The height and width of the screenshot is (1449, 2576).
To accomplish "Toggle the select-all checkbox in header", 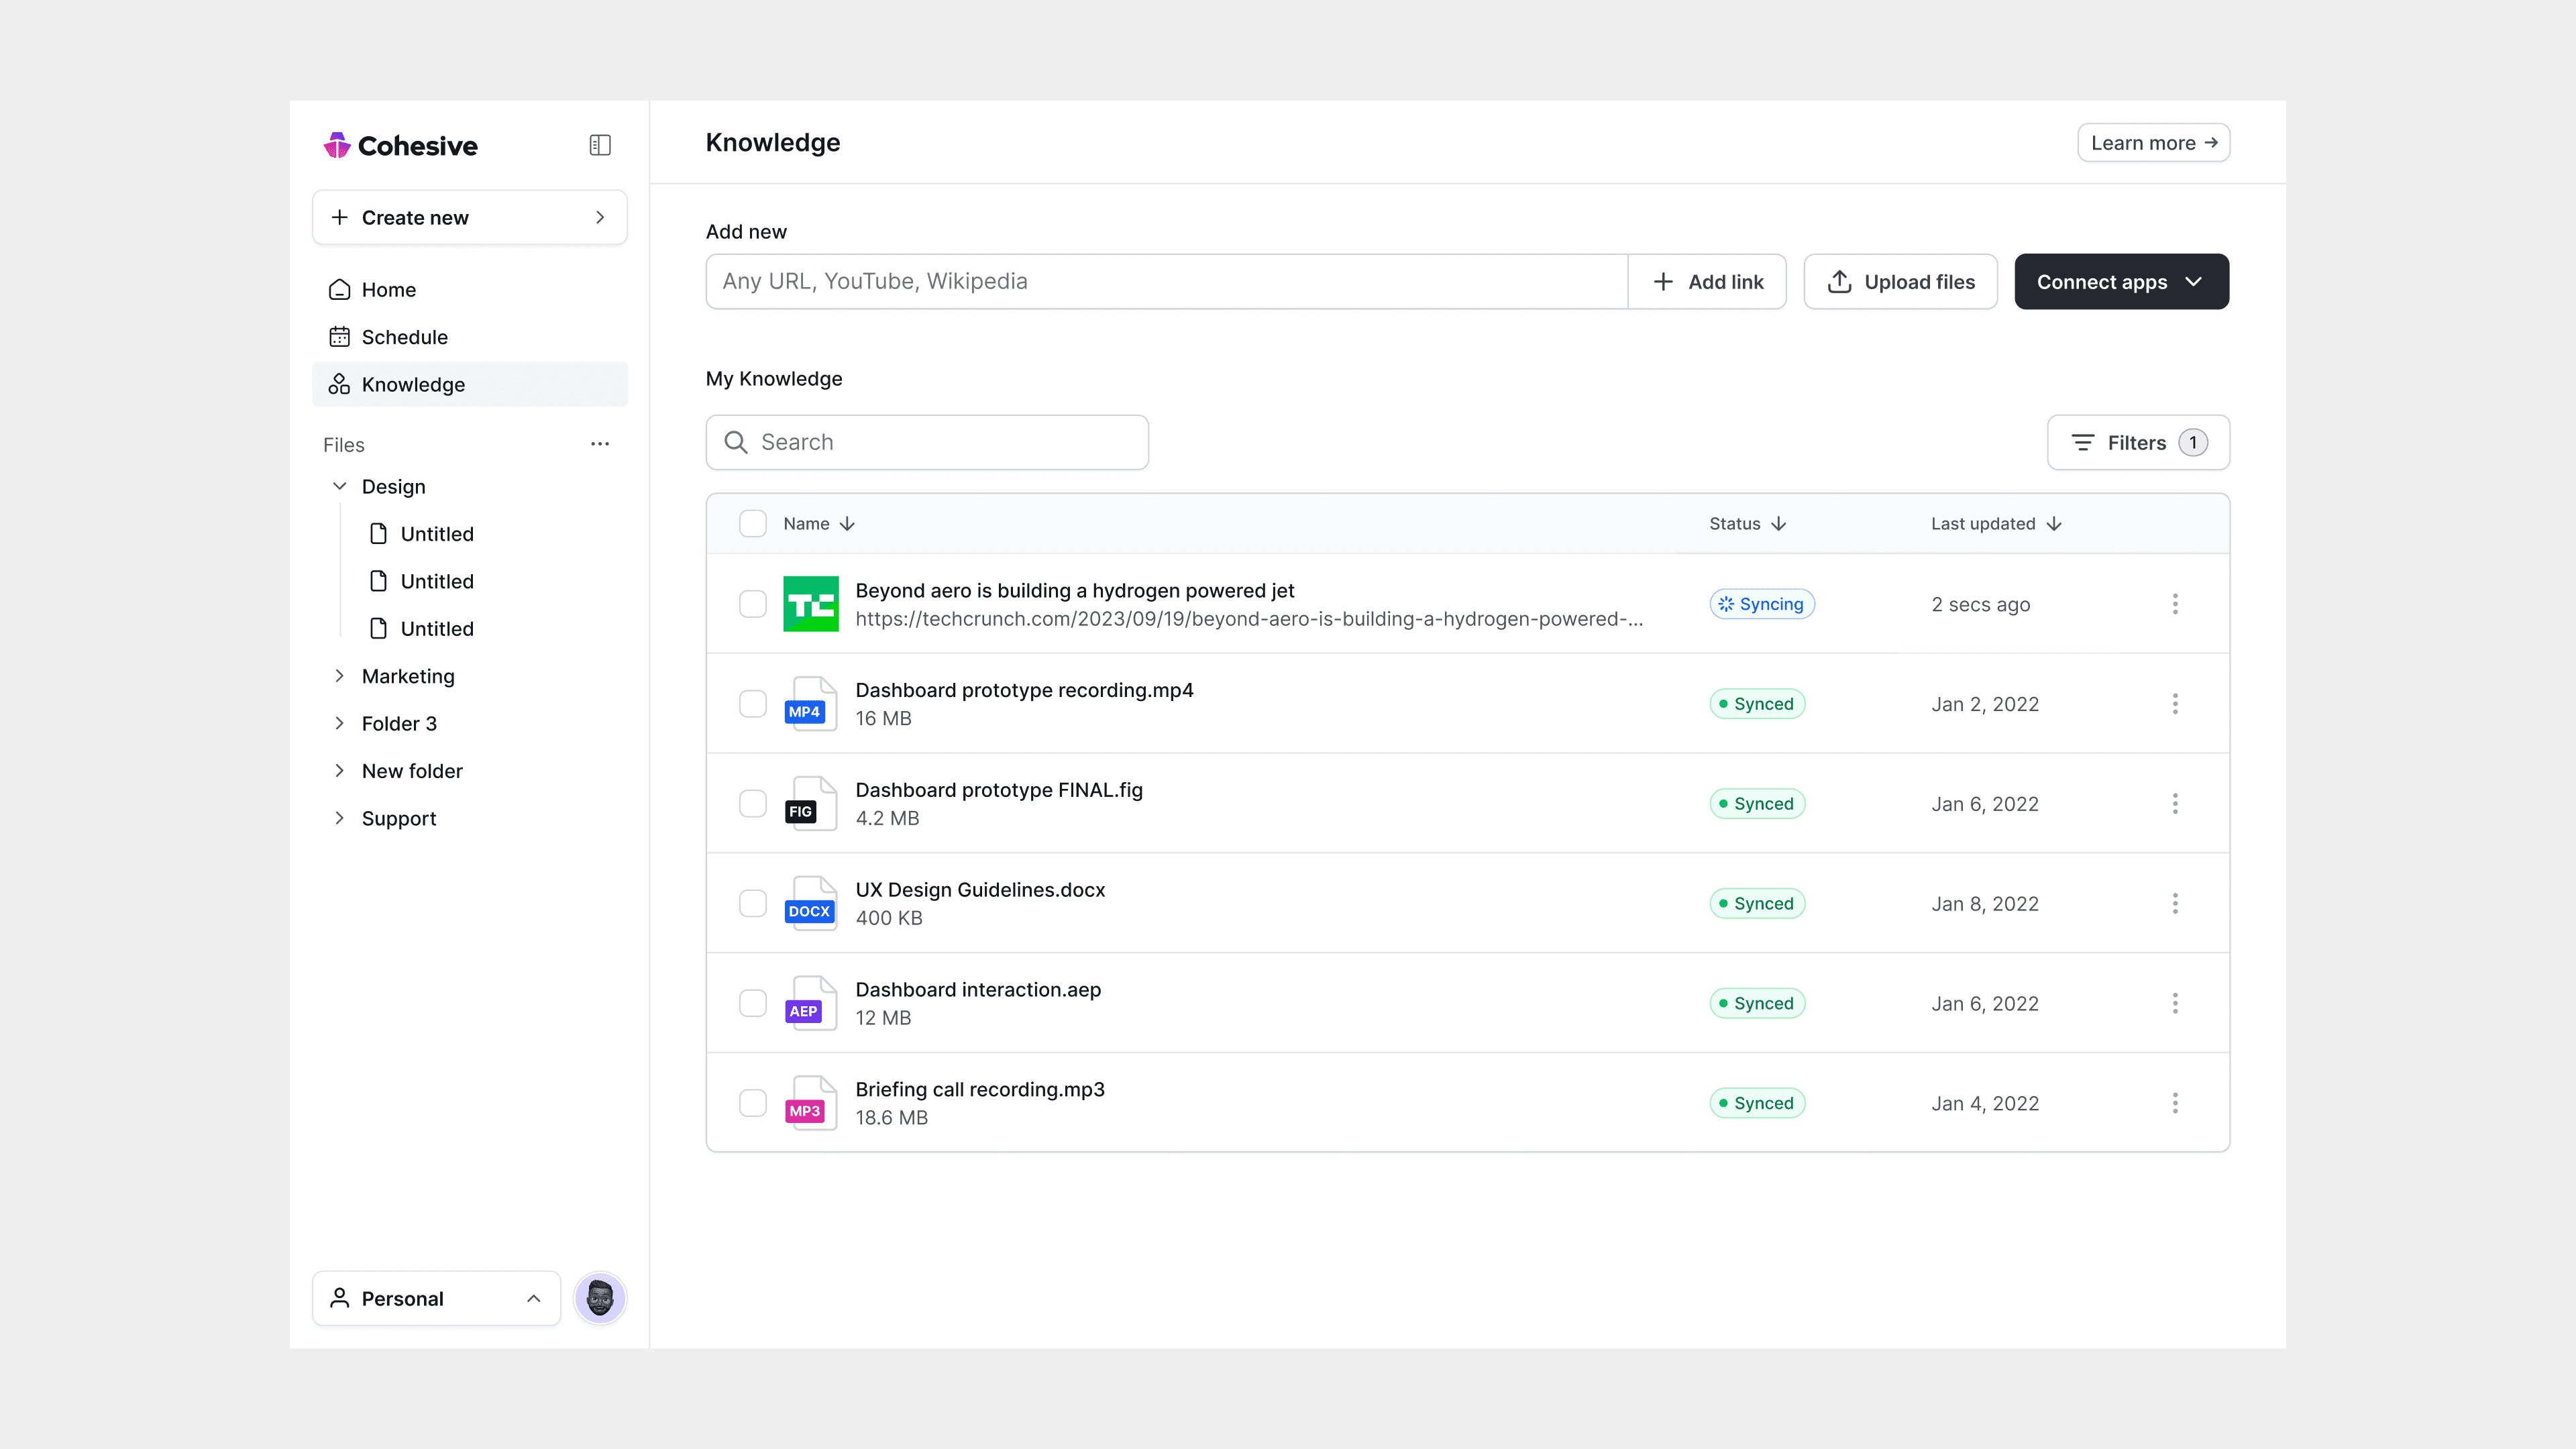I will [x=752, y=524].
